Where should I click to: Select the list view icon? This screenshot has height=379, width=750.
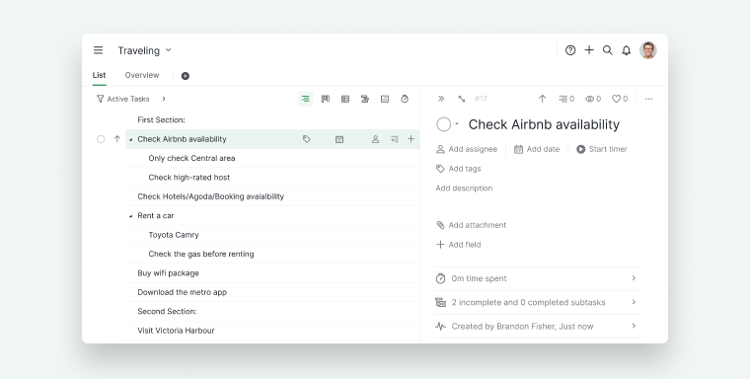[305, 99]
